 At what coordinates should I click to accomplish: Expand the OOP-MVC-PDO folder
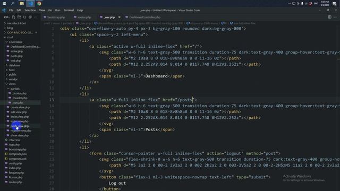tap(20, 32)
